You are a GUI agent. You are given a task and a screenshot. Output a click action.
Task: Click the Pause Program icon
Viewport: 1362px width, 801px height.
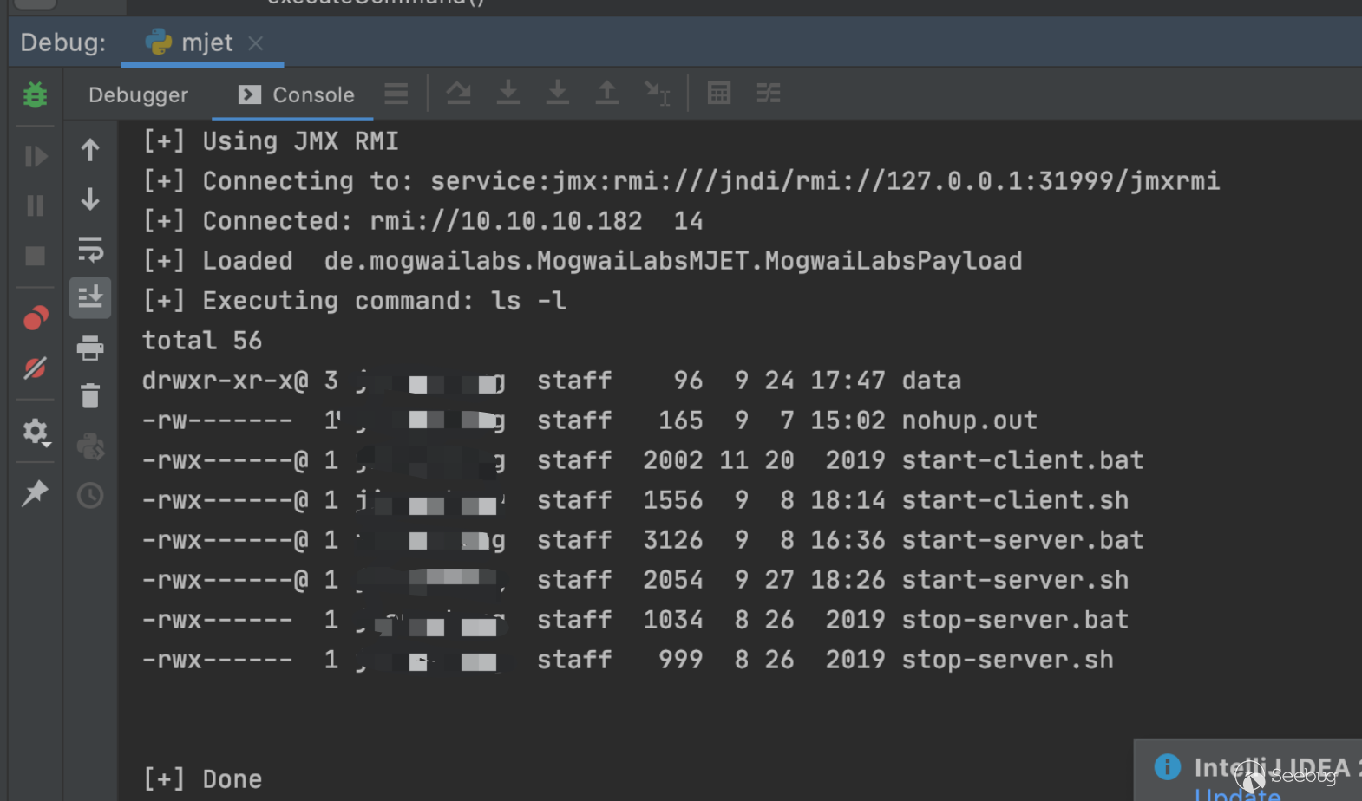pyautogui.click(x=36, y=205)
